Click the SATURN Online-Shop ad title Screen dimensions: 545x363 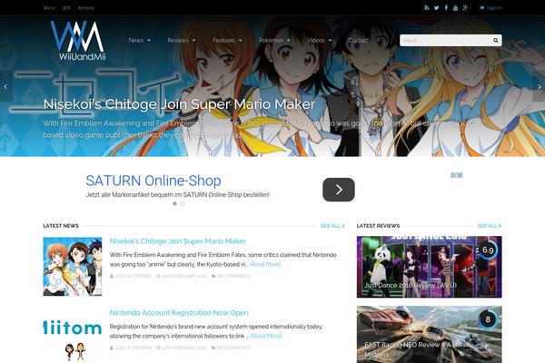point(154,181)
